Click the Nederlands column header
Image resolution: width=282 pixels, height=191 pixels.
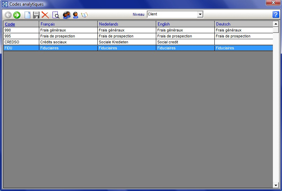pyautogui.click(x=127, y=24)
